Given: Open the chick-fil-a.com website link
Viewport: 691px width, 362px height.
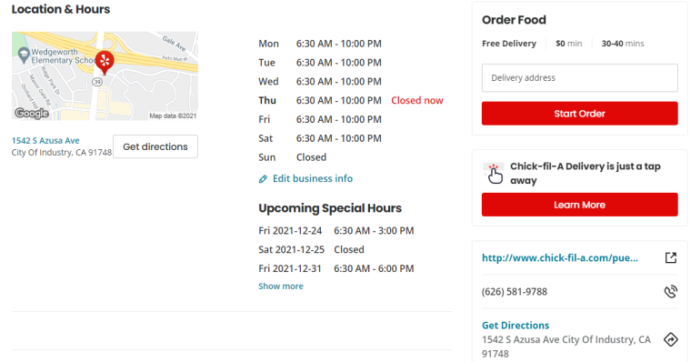Looking at the screenshot, I should (560, 258).
